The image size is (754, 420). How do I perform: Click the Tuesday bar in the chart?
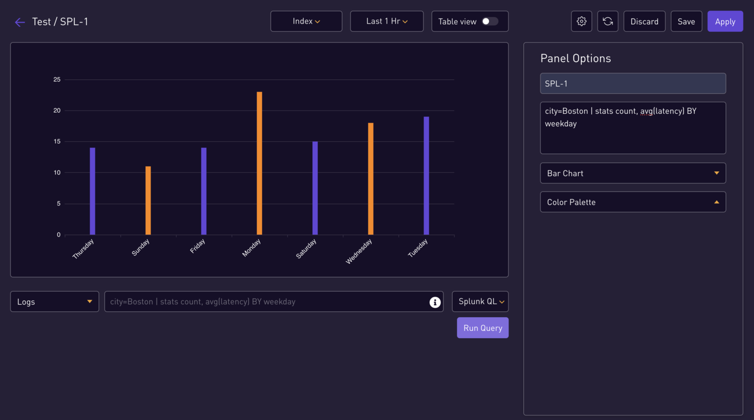point(427,176)
